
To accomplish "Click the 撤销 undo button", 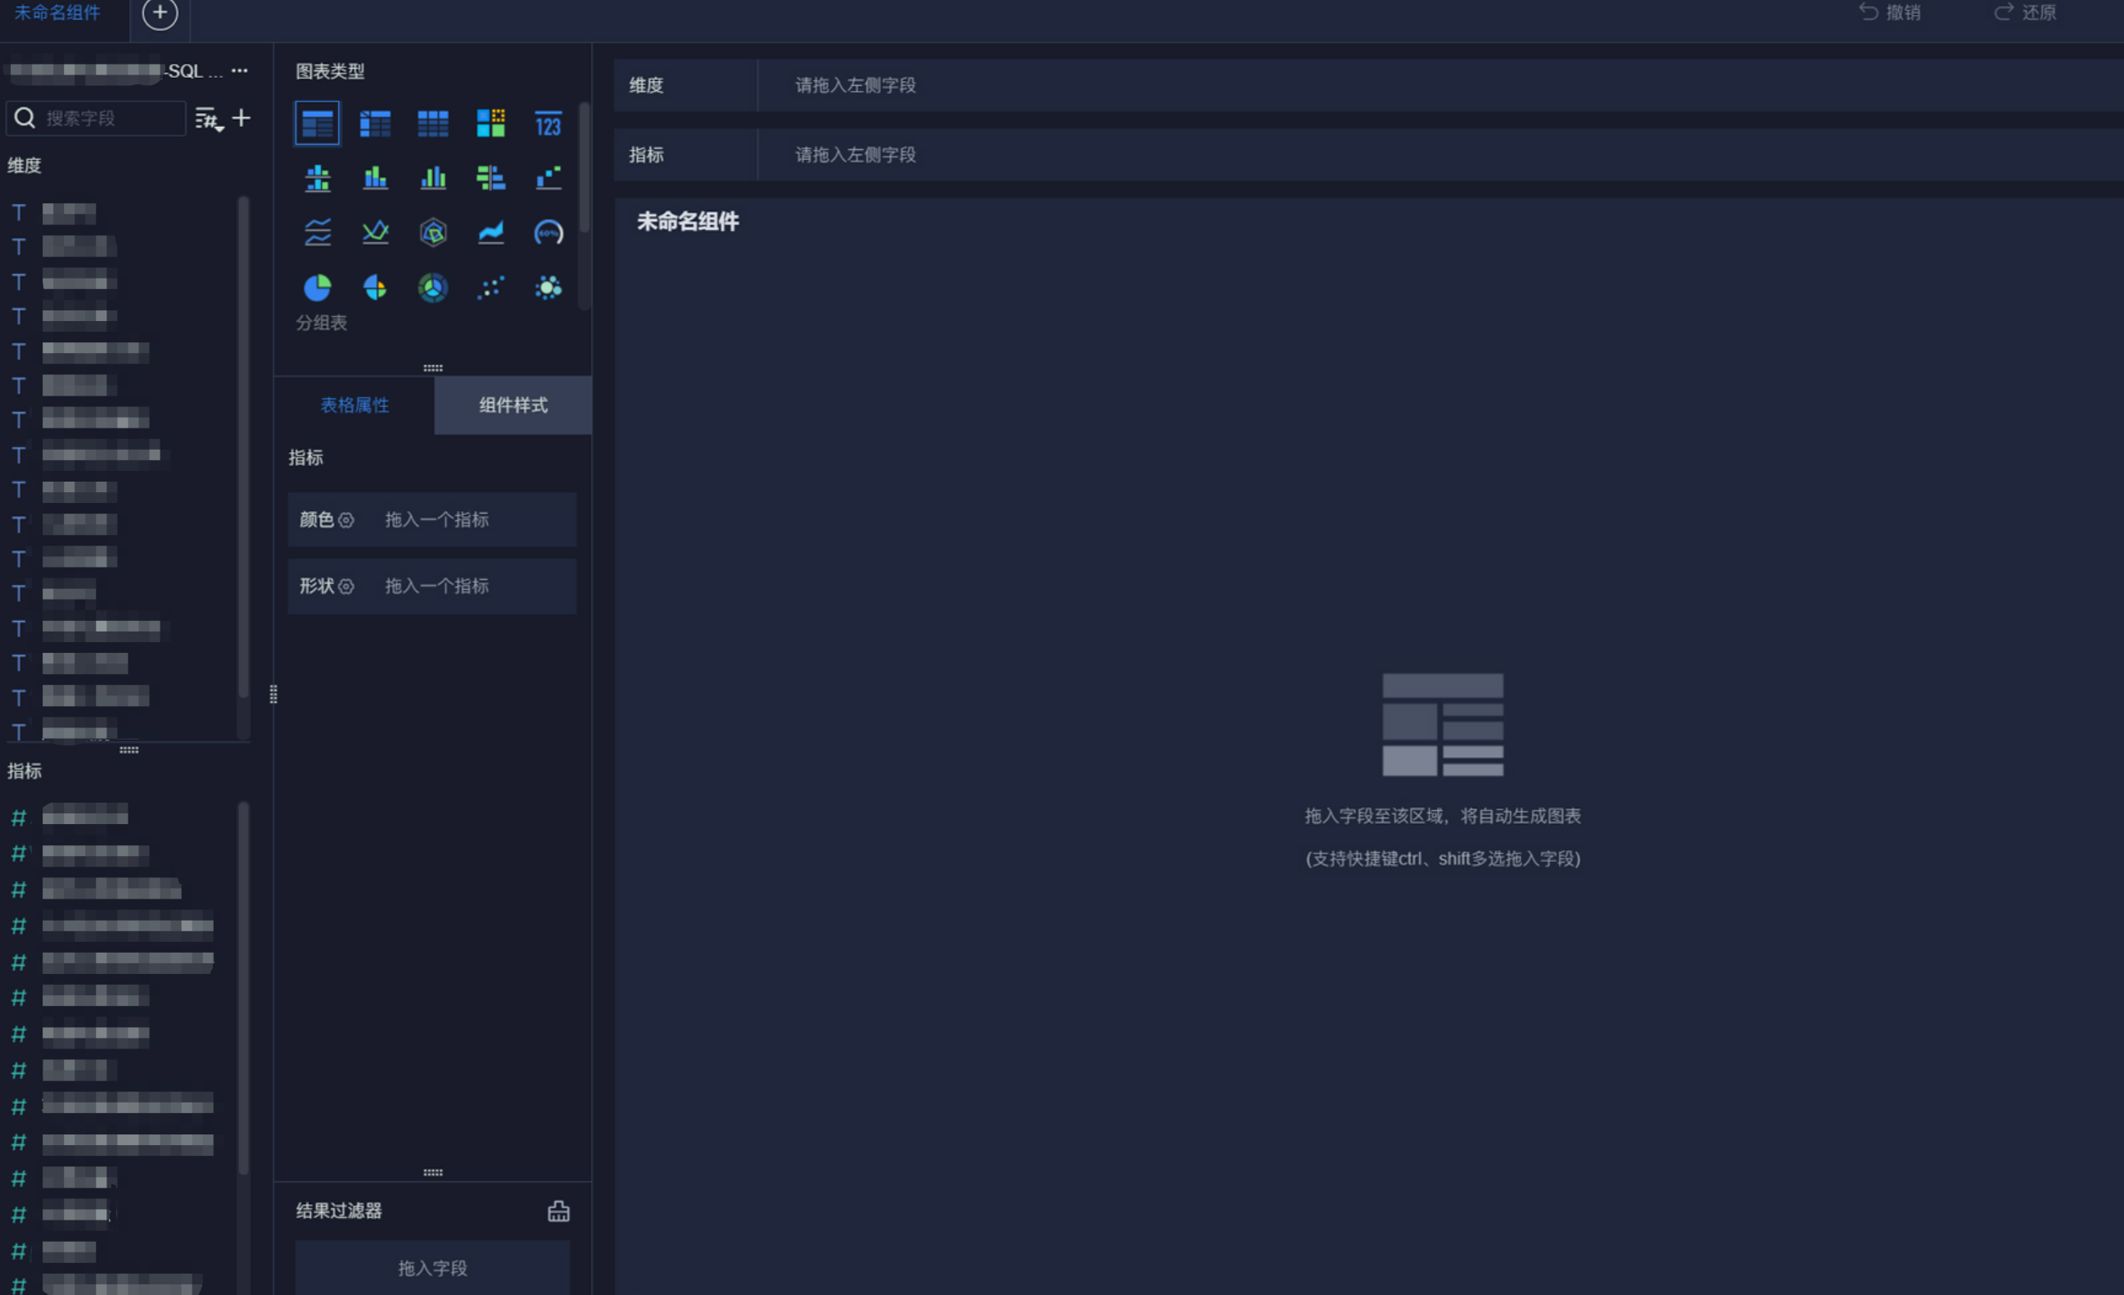I will tap(1890, 13).
